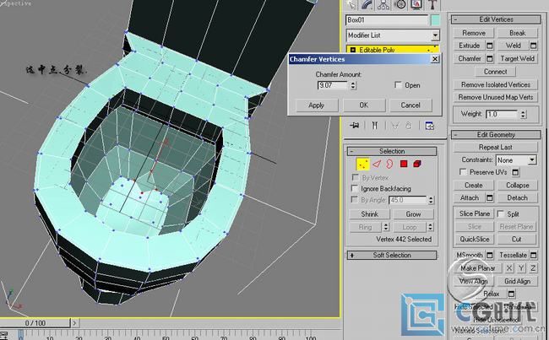Open Configure Modifier Sets icon
Screen dimensions: 549x340
[x=430, y=125]
